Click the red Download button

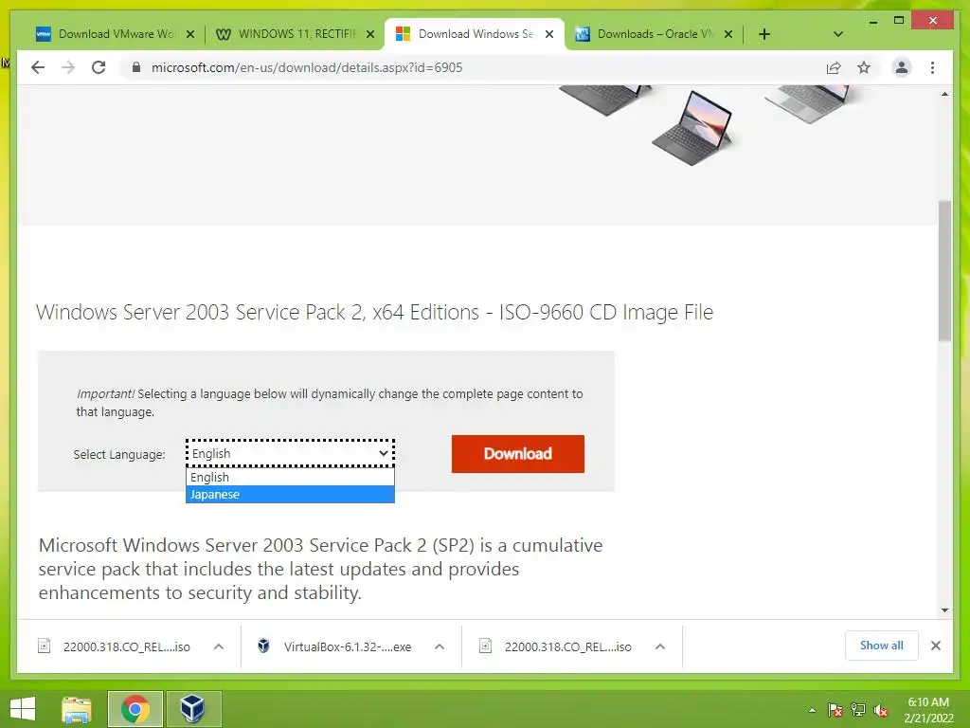coord(518,454)
